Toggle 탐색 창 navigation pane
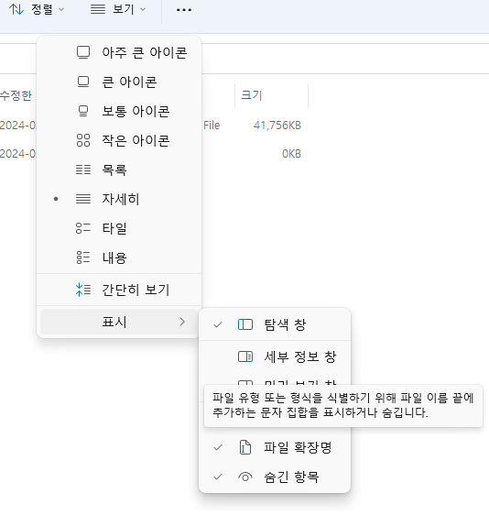Screen dimensions: 489x515 [x=275, y=324]
